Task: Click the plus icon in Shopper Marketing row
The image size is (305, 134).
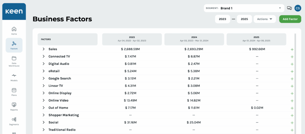Action: pyautogui.click(x=292, y=115)
